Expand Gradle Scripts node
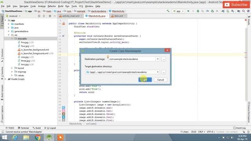Image resolution: width=251 pixels, height=141 pixels. (5, 79)
